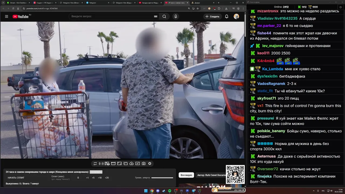Switch to Студия — VK Видео tab

tap(44, 3)
